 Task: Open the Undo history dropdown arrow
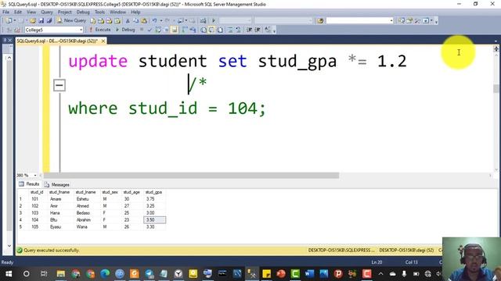[x=161, y=21]
